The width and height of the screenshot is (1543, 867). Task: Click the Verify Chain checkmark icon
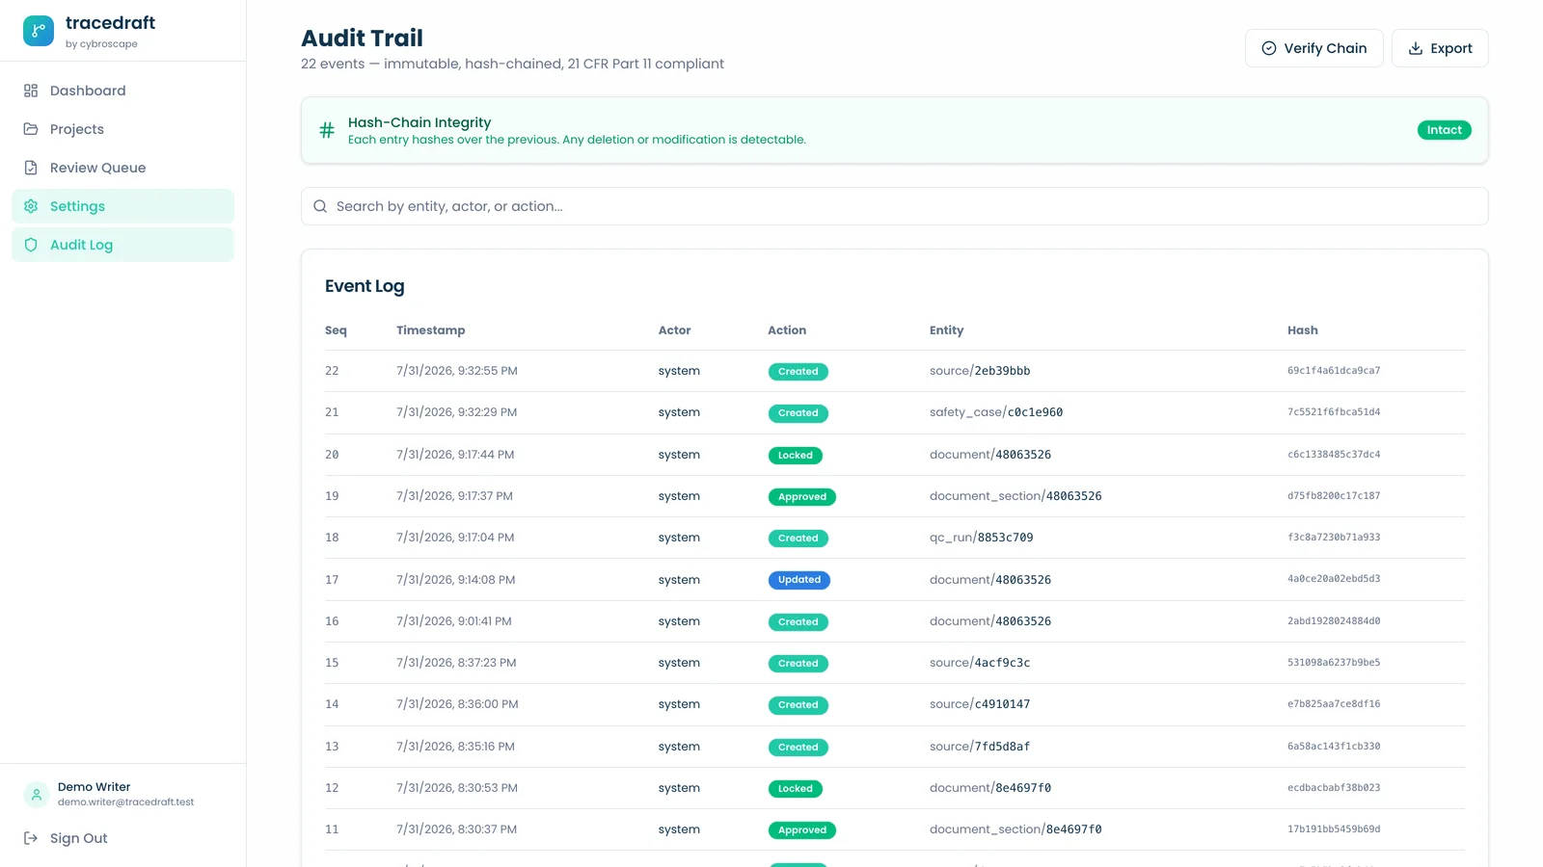(x=1269, y=48)
